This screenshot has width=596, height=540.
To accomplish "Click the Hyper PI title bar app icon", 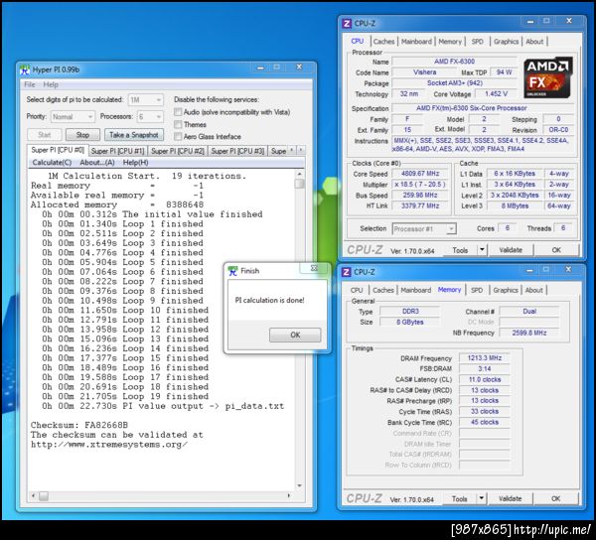I will 25,69.
